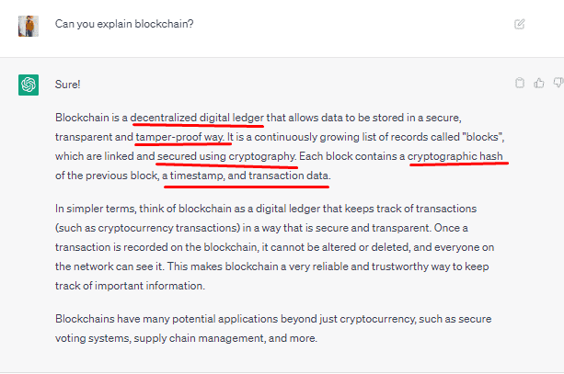Image resolution: width=564 pixels, height=374 pixels.
Task: Click the underlined "secured using cryptography" phrase
Action: click(x=226, y=156)
